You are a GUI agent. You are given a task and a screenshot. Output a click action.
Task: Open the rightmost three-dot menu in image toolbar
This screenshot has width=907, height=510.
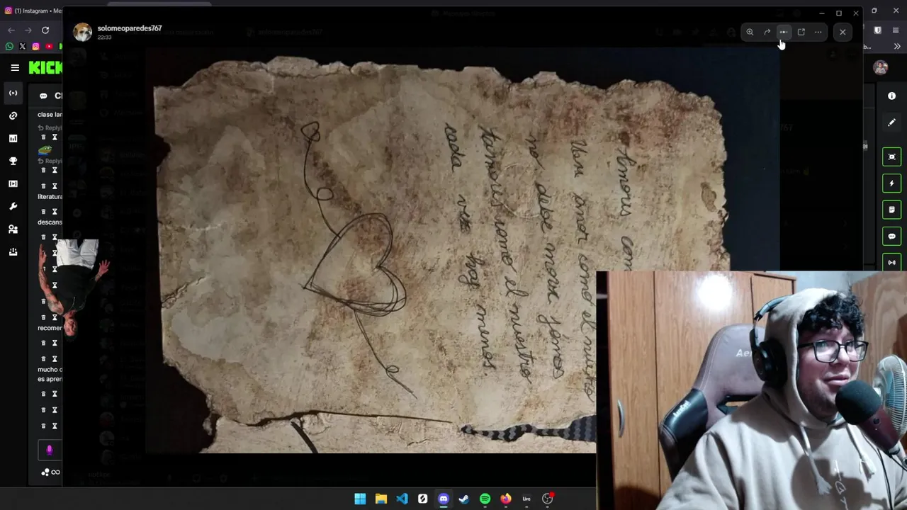[x=818, y=32]
